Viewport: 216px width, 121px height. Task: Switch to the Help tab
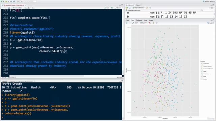pos(145,20)
